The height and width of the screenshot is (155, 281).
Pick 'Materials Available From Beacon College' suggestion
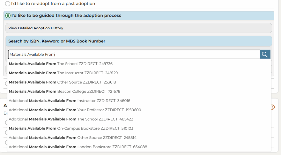click(x=64, y=91)
